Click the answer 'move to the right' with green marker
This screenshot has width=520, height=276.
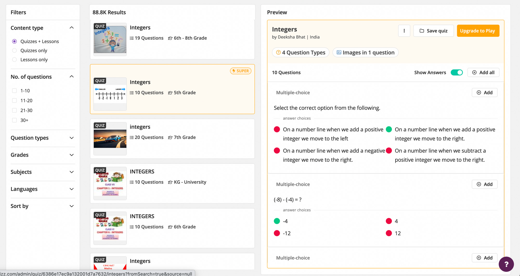[x=445, y=134]
